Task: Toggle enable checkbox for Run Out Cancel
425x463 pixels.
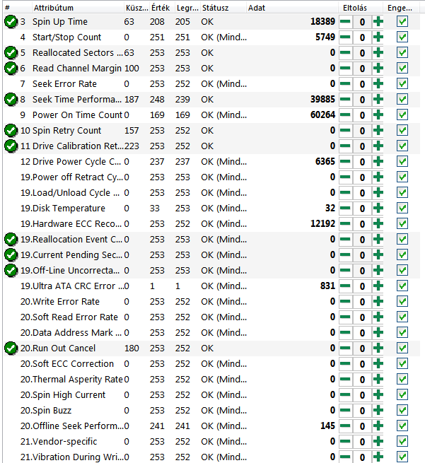Action: tap(402, 348)
